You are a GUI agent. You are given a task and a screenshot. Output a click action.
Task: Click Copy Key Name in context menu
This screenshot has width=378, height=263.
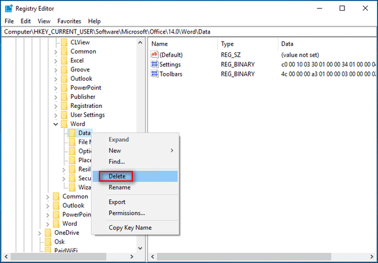pyautogui.click(x=130, y=228)
